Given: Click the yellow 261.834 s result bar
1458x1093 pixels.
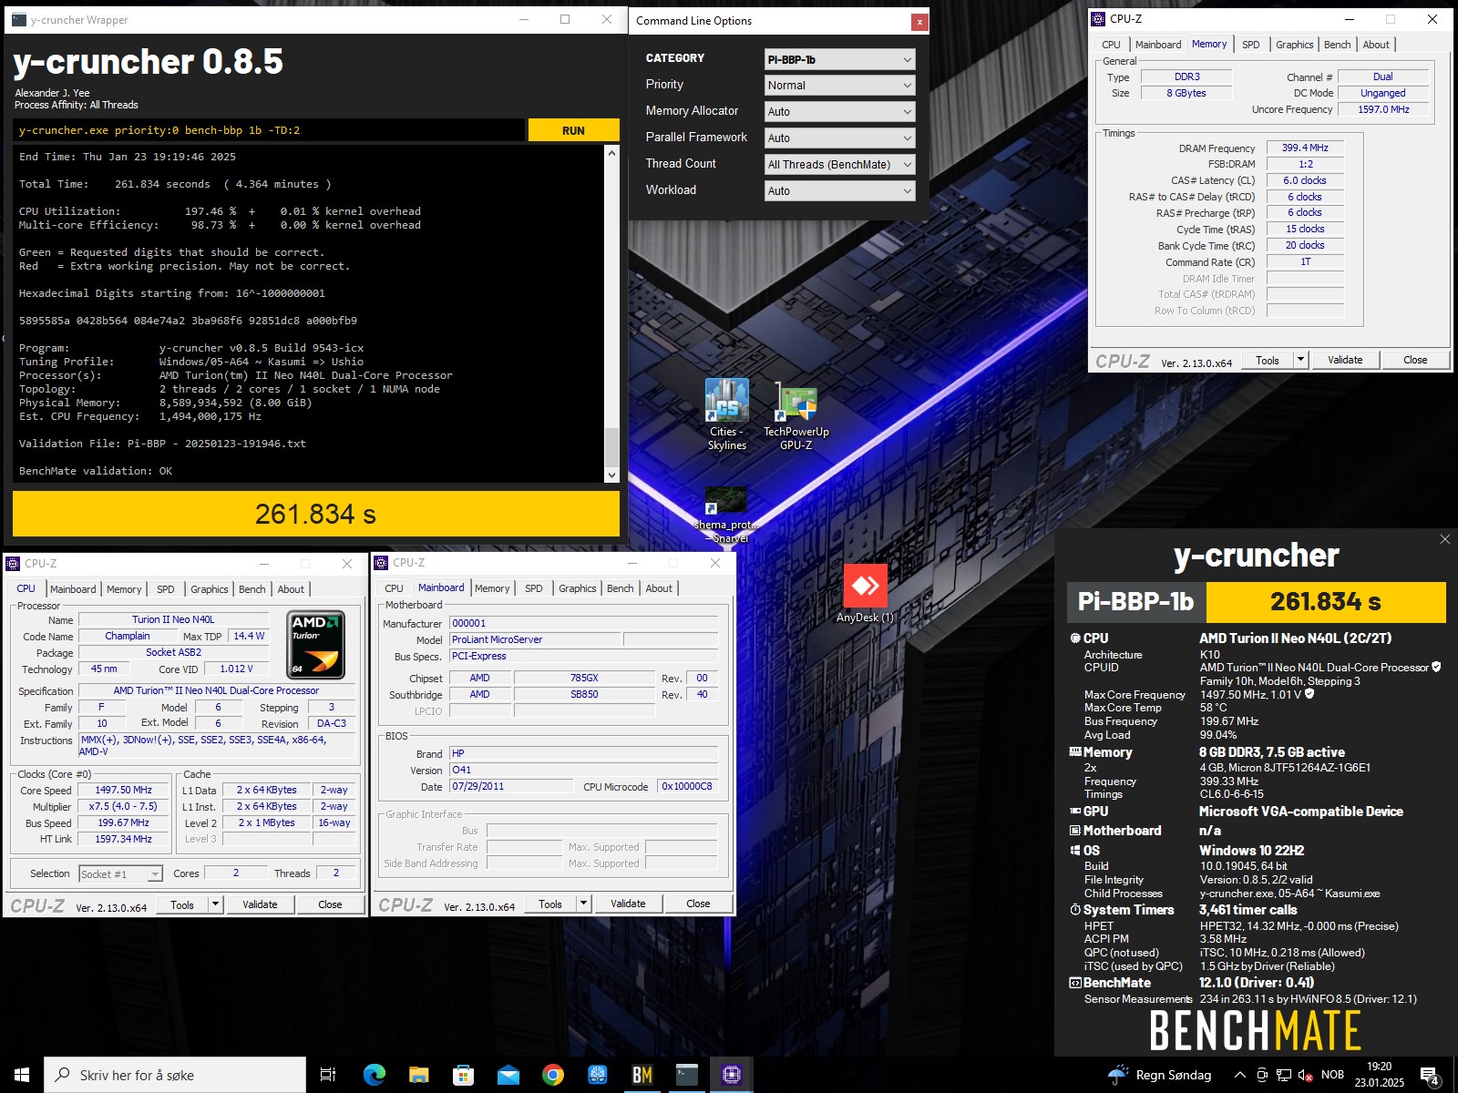Looking at the screenshot, I should 316,514.
